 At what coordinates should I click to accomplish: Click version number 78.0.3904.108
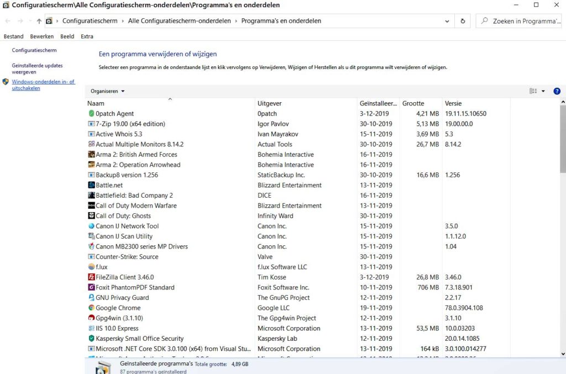(x=464, y=308)
